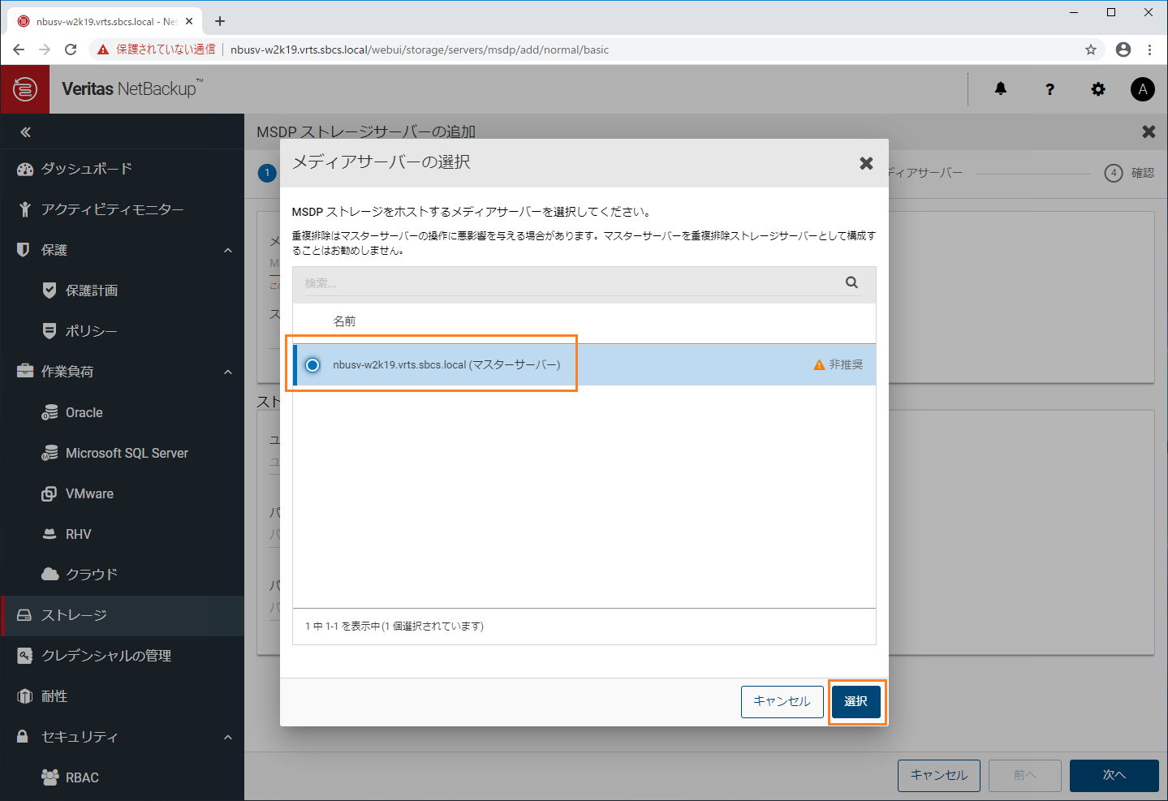Click wizard step 4 確認
Screen dimensions: 1168x801
click(1129, 173)
